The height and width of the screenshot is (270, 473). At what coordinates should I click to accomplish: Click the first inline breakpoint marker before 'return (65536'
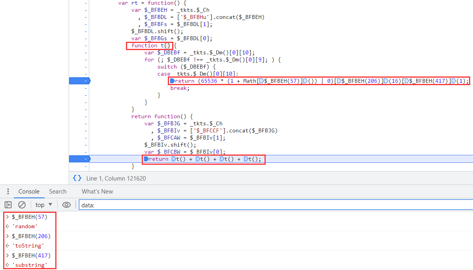click(172, 81)
